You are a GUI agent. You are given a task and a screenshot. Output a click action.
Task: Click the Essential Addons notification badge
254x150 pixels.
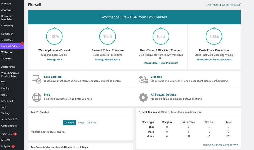[x=22, y=43]
